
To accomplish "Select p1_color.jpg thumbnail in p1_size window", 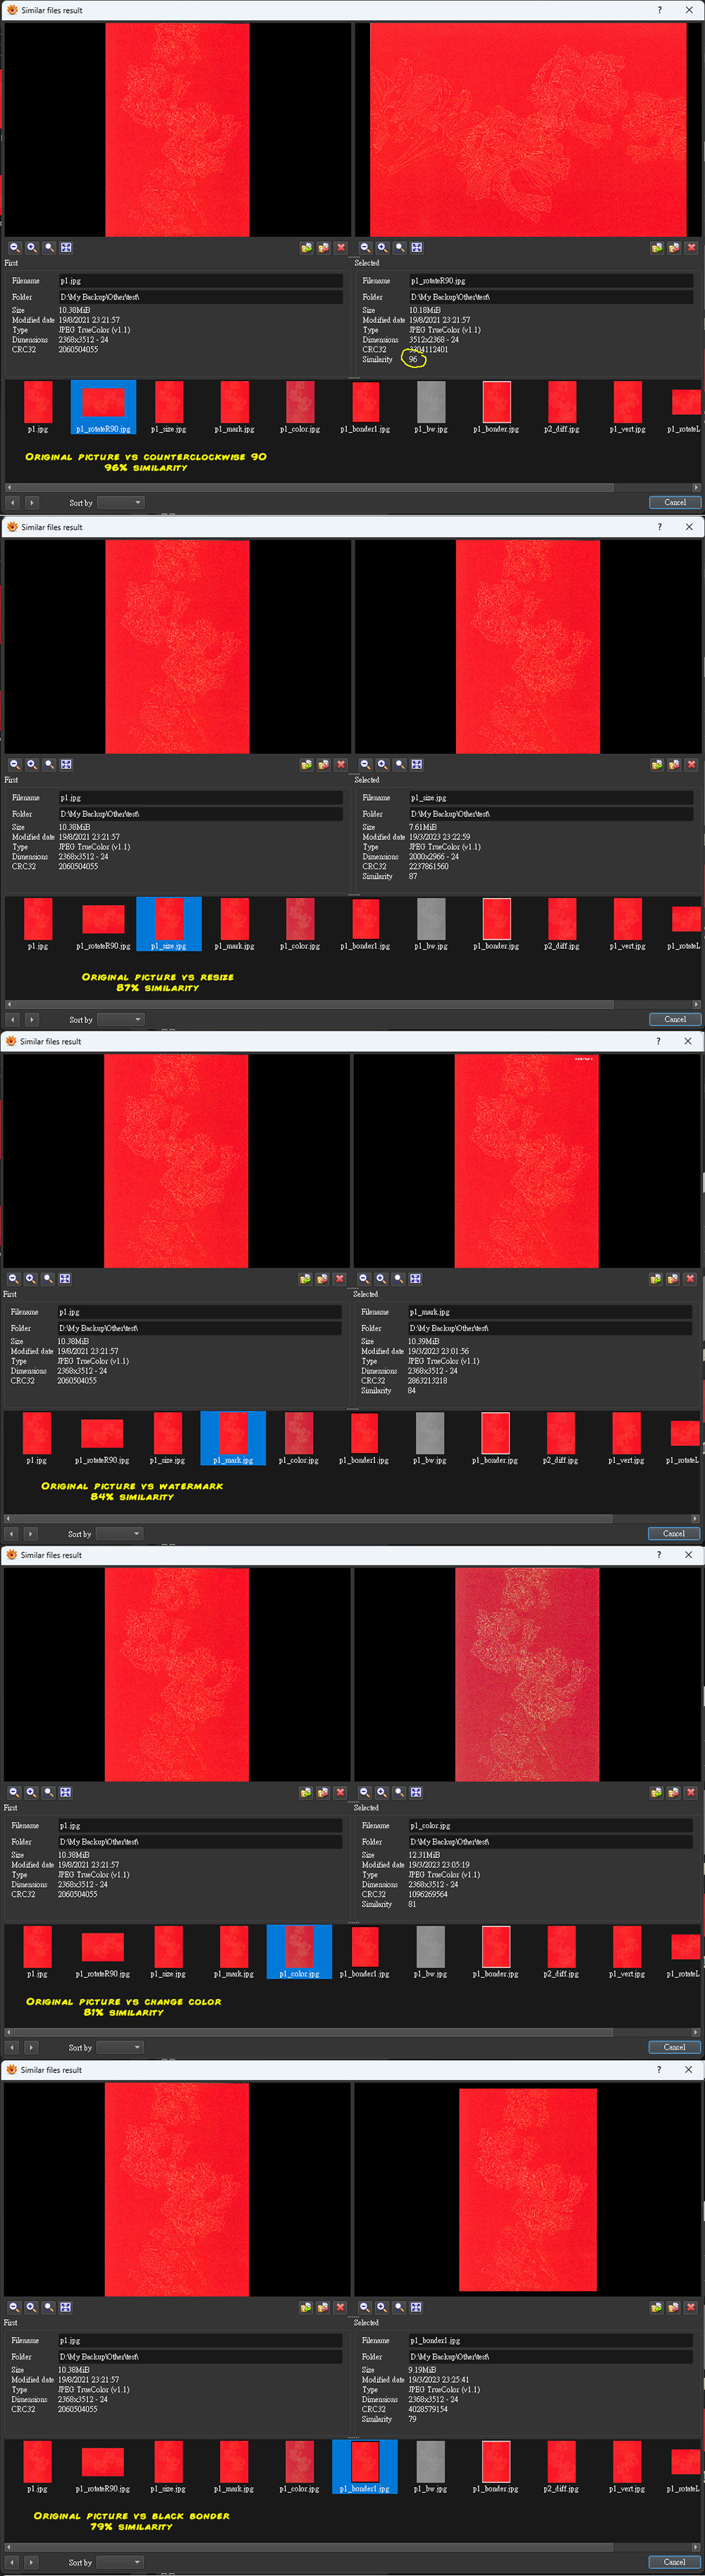I will point(300,924).
